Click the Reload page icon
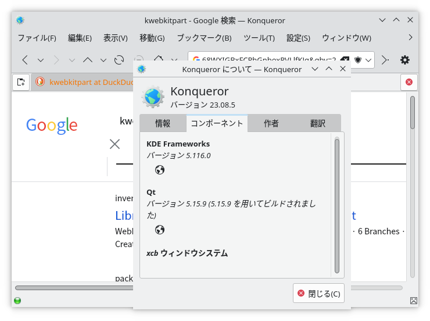This screenshot has width=430, height=321. pyautogui.click(x=119, y=60)
